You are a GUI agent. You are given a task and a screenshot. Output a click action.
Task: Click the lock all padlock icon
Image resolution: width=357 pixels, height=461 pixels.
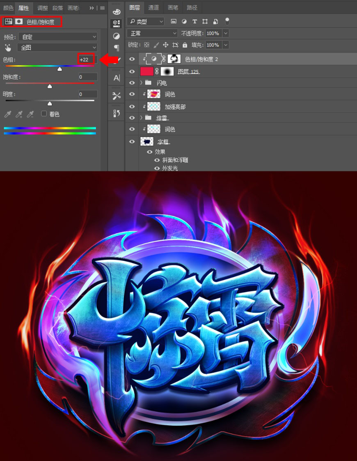point(185,45)
